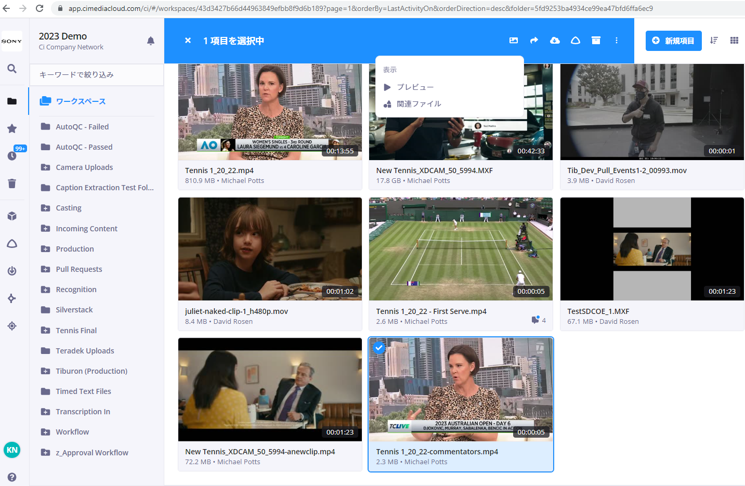The height and width of the screenshot is (486, 745).
Task: Open the trash bin in left rail
Action: coord(12,183)
